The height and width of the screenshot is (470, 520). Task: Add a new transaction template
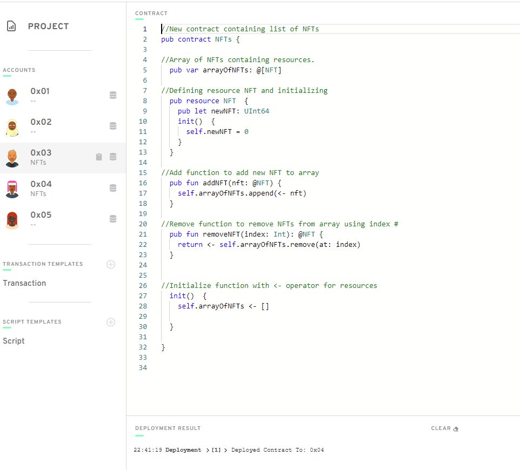111,265
